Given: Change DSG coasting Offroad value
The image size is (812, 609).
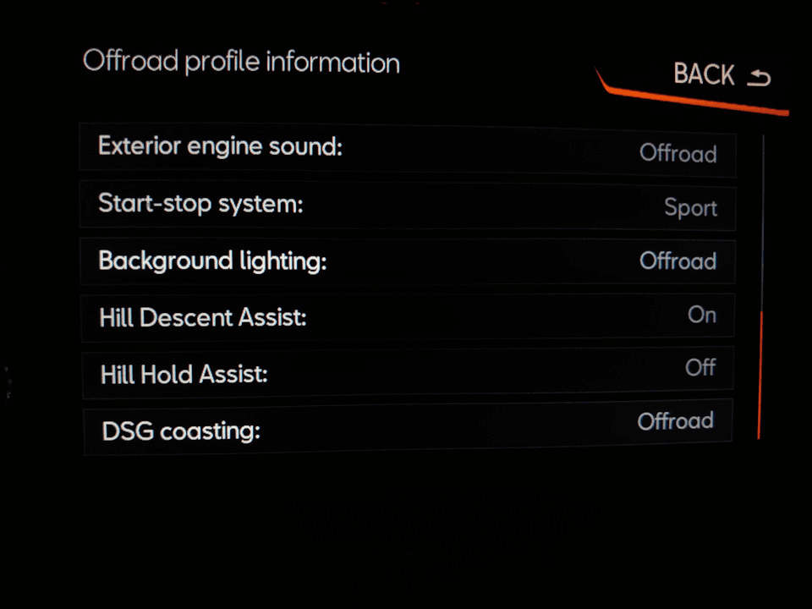Looking at the screenshot, I should pyautogui.click(x=675, y=421).
